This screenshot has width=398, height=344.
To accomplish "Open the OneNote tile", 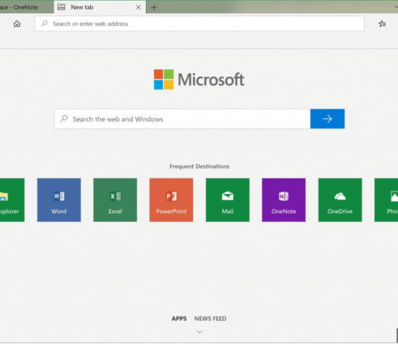I will point(284,200).
